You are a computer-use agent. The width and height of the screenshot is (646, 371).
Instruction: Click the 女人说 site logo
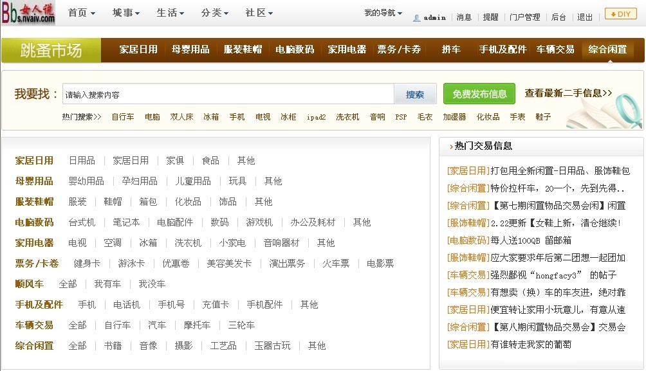coord(28,13)
